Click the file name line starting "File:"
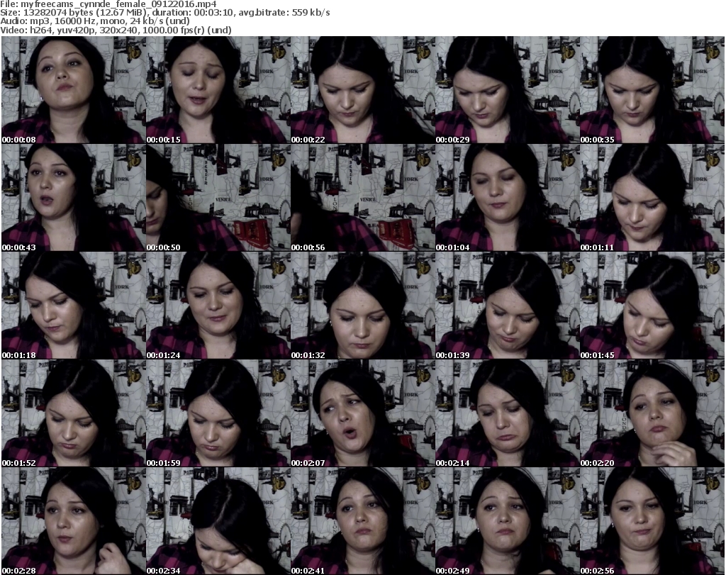This screenshot has width=726, height=575. (108, 4)
